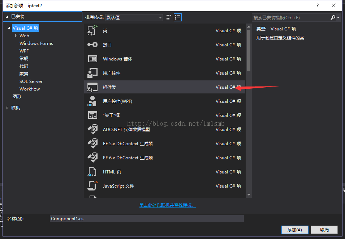Select 代码 category in tree
345x239 pixels.
click(24, 66)
